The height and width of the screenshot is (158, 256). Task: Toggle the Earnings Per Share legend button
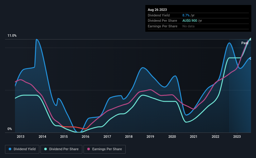(x=104, y=149)
